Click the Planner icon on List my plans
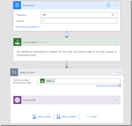The image size is (132, 126). [17, 42]
